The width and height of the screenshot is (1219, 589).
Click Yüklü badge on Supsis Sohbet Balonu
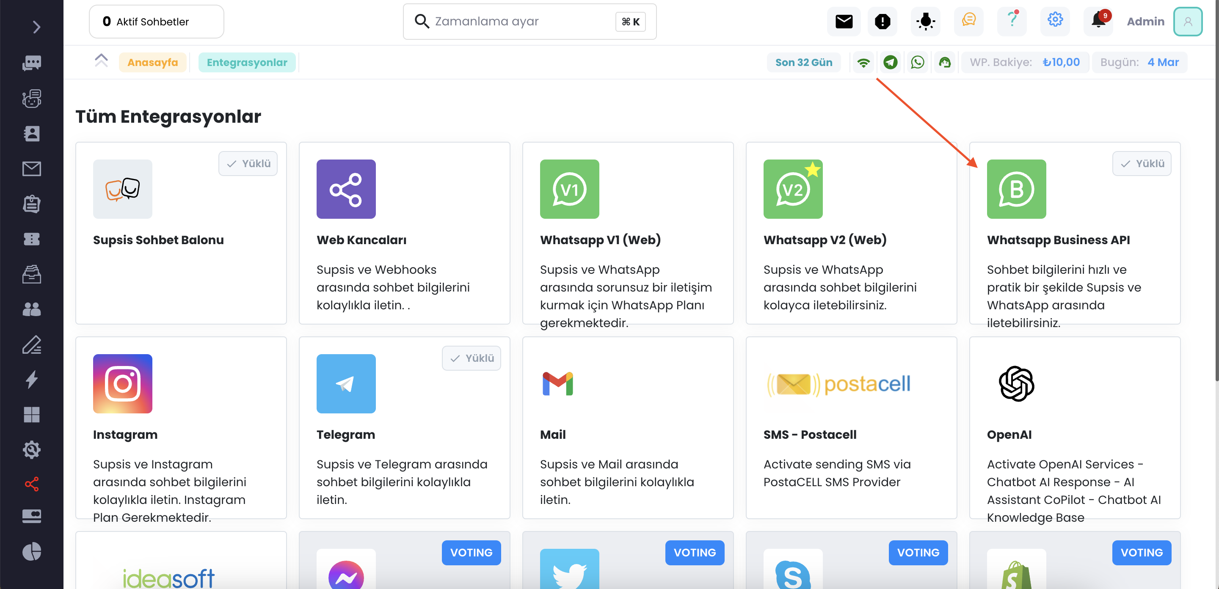click(248, 164)
